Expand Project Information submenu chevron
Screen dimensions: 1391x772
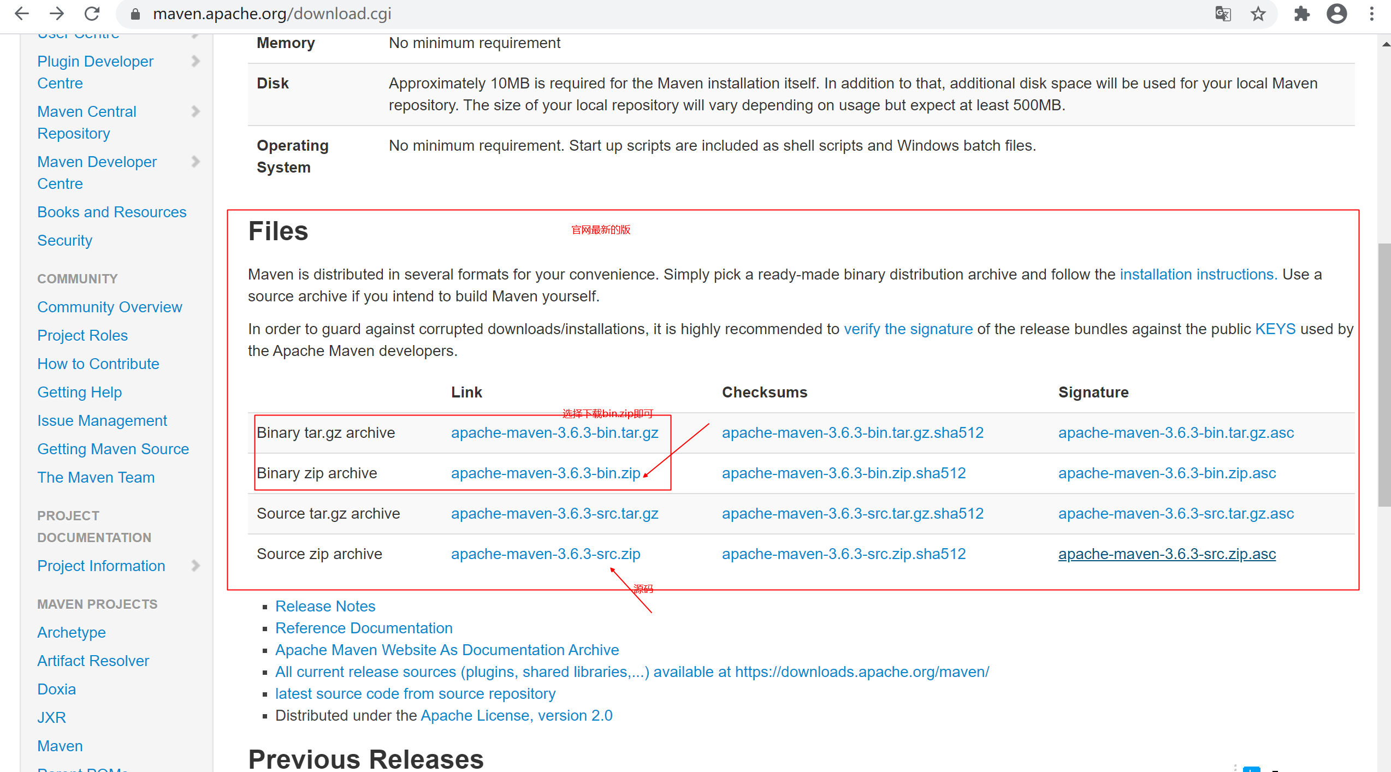coord(196,566)
